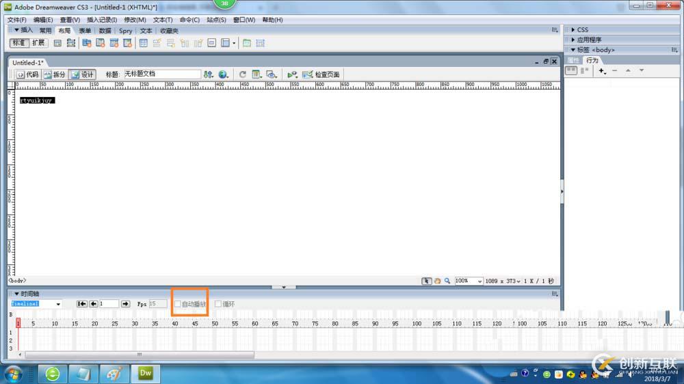684x384 pixels.
Task: Click the Preview in Browser globe icon
Action: pos(224,74)
